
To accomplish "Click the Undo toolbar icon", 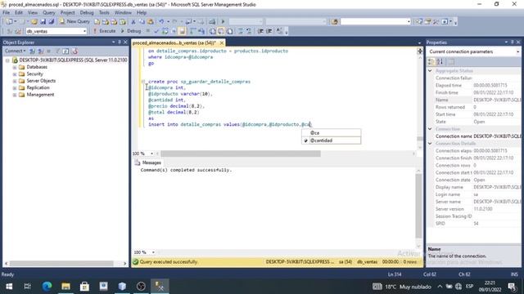I will [x=161, y=22].
